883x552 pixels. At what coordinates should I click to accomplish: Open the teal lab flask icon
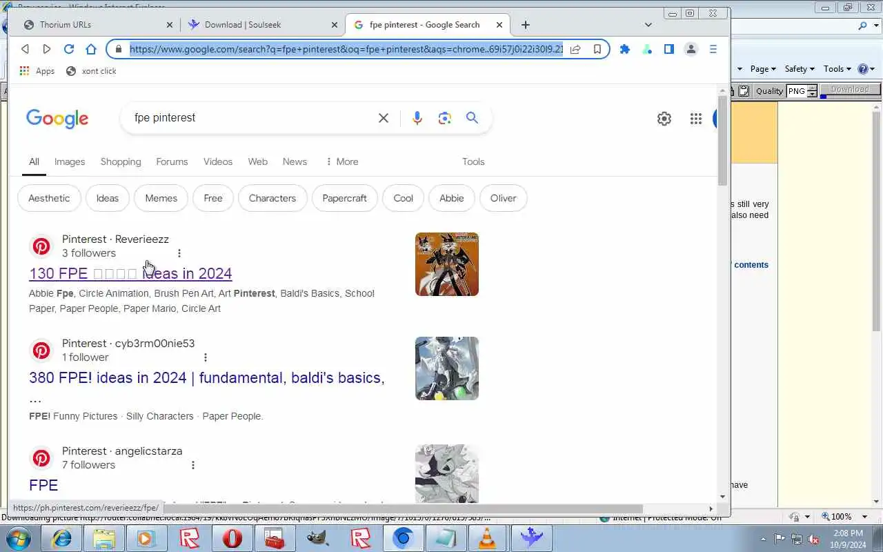(647, 49)
